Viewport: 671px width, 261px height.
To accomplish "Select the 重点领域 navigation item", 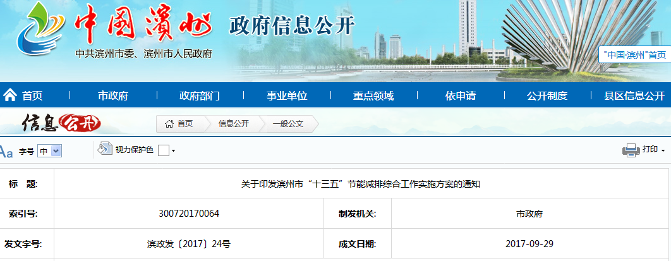I will coord(373,96).
